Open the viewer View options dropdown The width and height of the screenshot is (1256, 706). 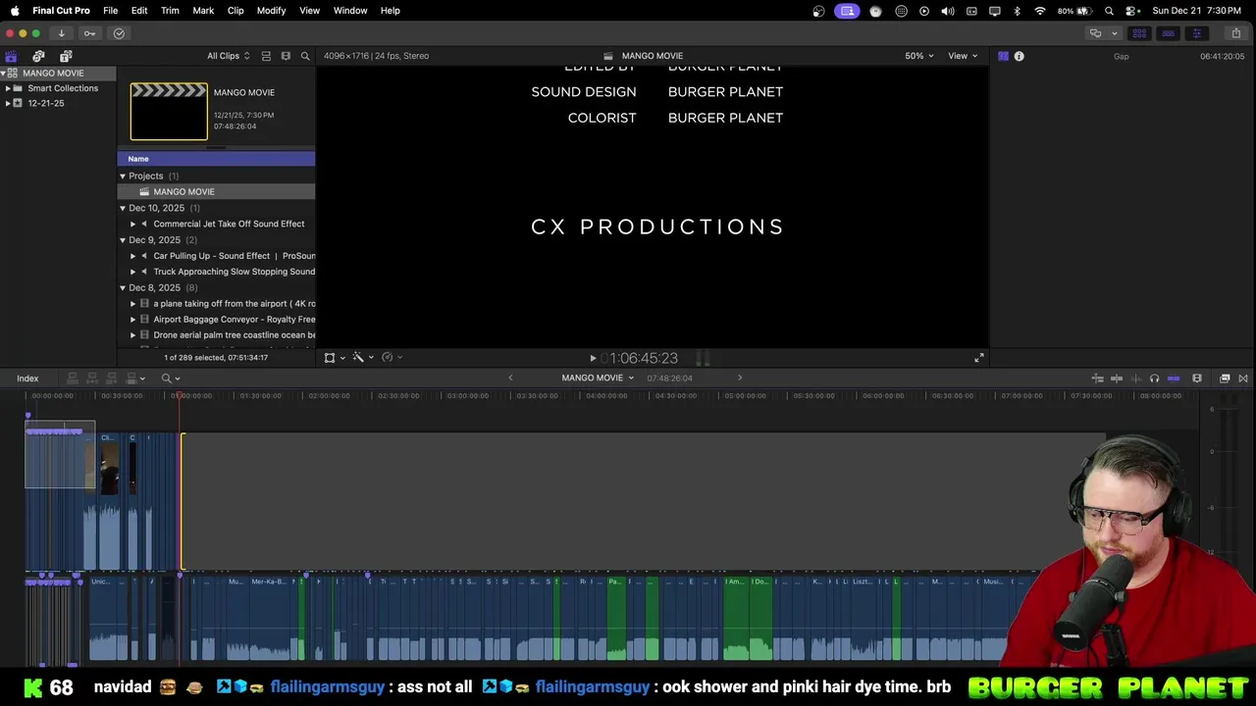963,56
